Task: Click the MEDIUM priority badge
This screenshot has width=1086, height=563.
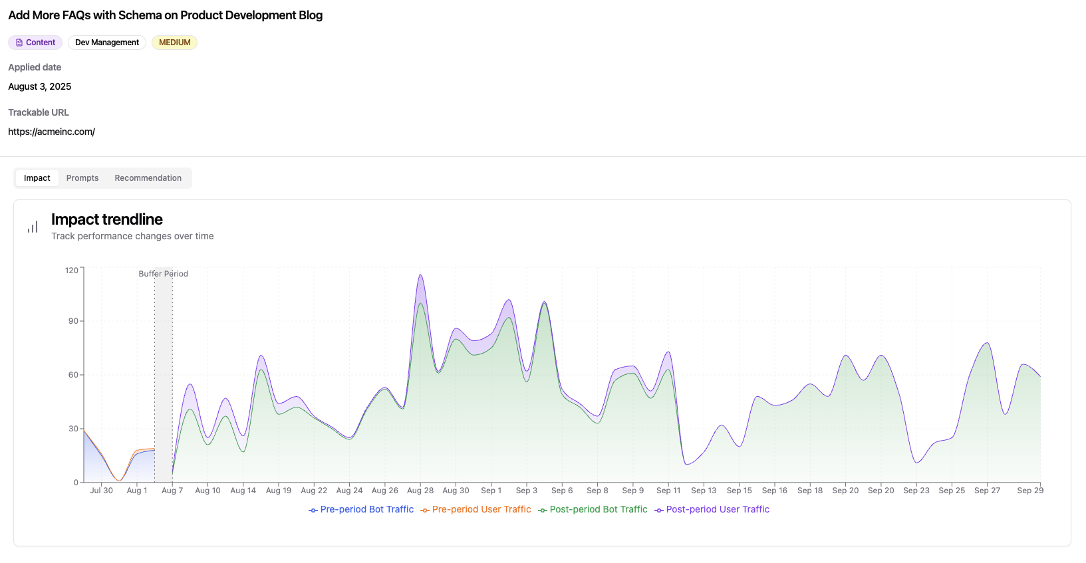Action: (x=174, y=43)
